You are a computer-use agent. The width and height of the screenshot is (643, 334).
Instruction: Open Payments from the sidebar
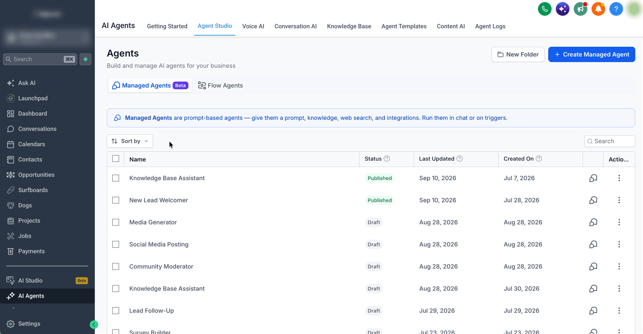click(x=47, y=251)
